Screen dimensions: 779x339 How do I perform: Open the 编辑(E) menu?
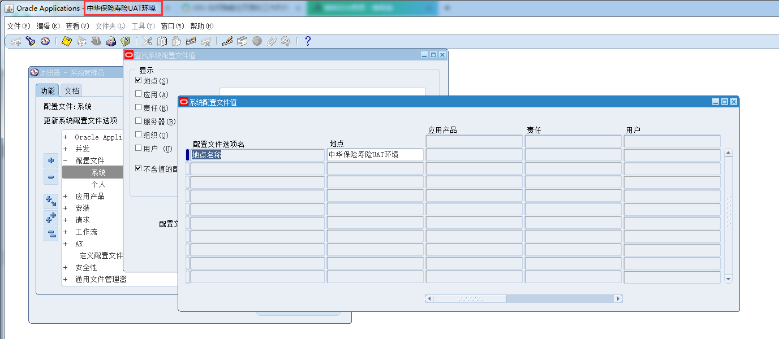pyautogui.click(x=48, y=26)
